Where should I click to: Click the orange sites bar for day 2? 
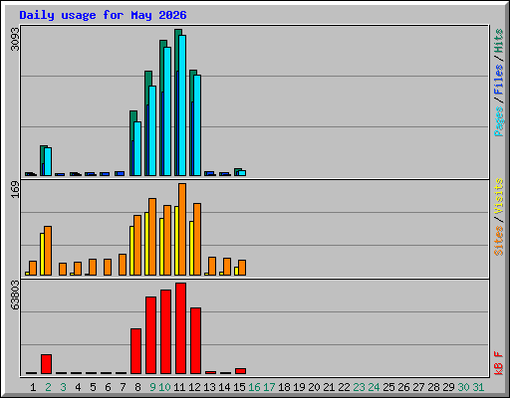click(x=48, y=251)
